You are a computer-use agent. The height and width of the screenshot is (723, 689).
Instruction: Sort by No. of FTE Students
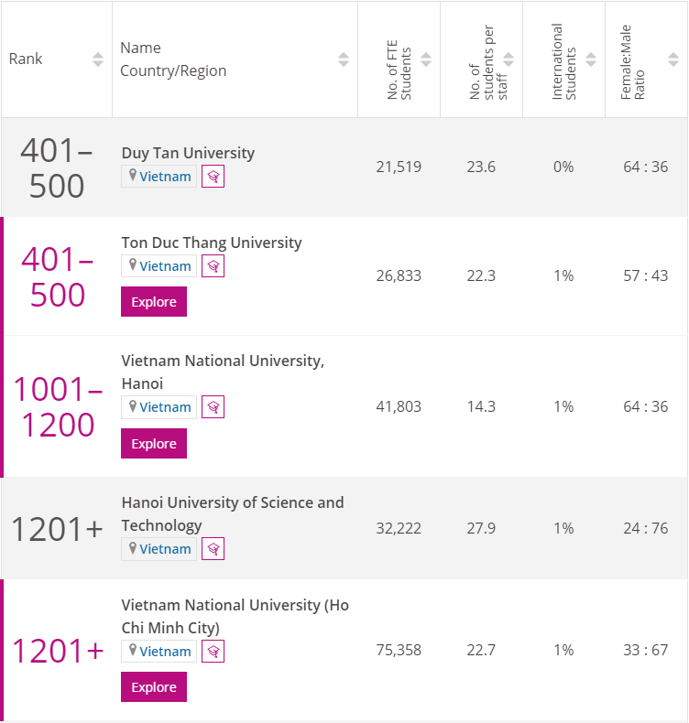coord(426,59)
